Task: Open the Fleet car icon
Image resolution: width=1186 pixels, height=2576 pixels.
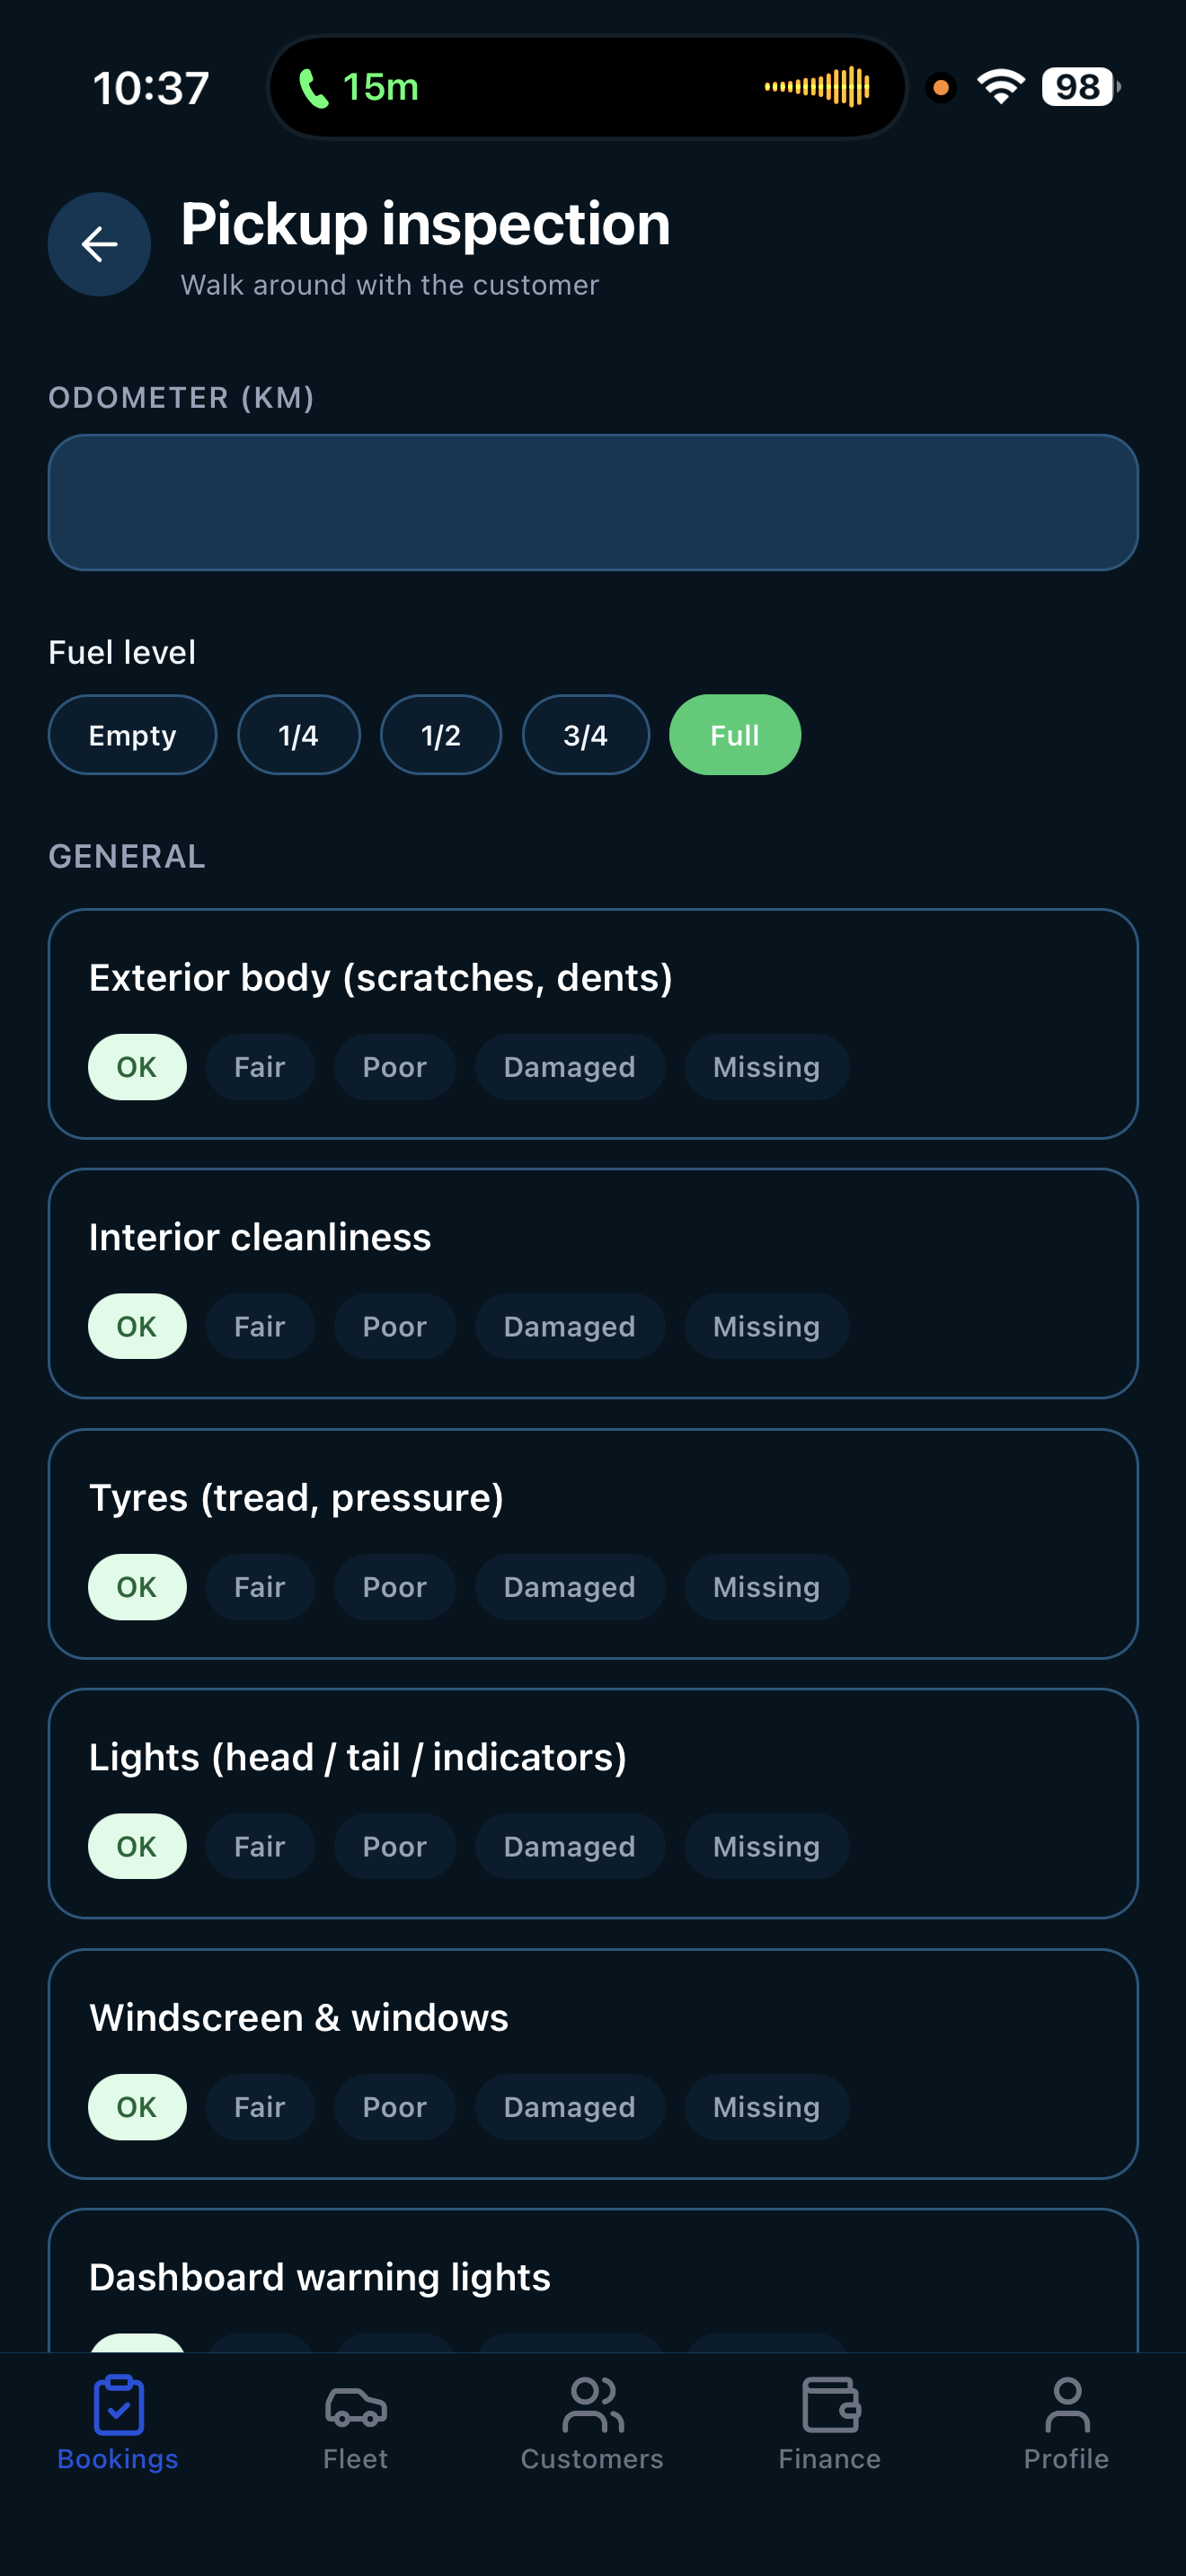Action: point(355,2405)
